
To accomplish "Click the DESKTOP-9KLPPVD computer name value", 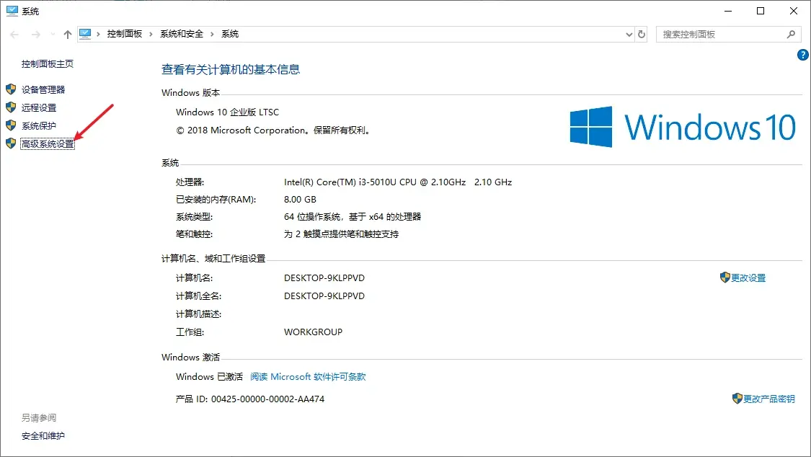I will (324, 278).
